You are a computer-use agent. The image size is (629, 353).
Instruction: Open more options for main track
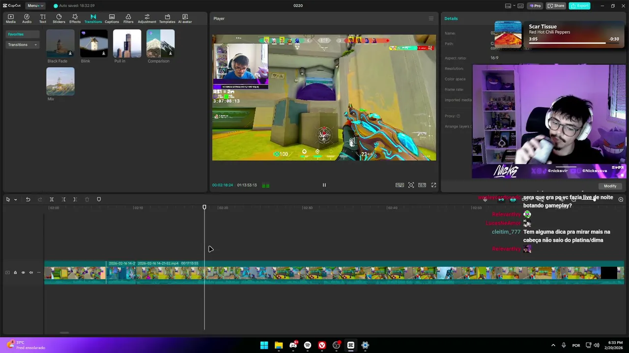click(x=39, y=273)
